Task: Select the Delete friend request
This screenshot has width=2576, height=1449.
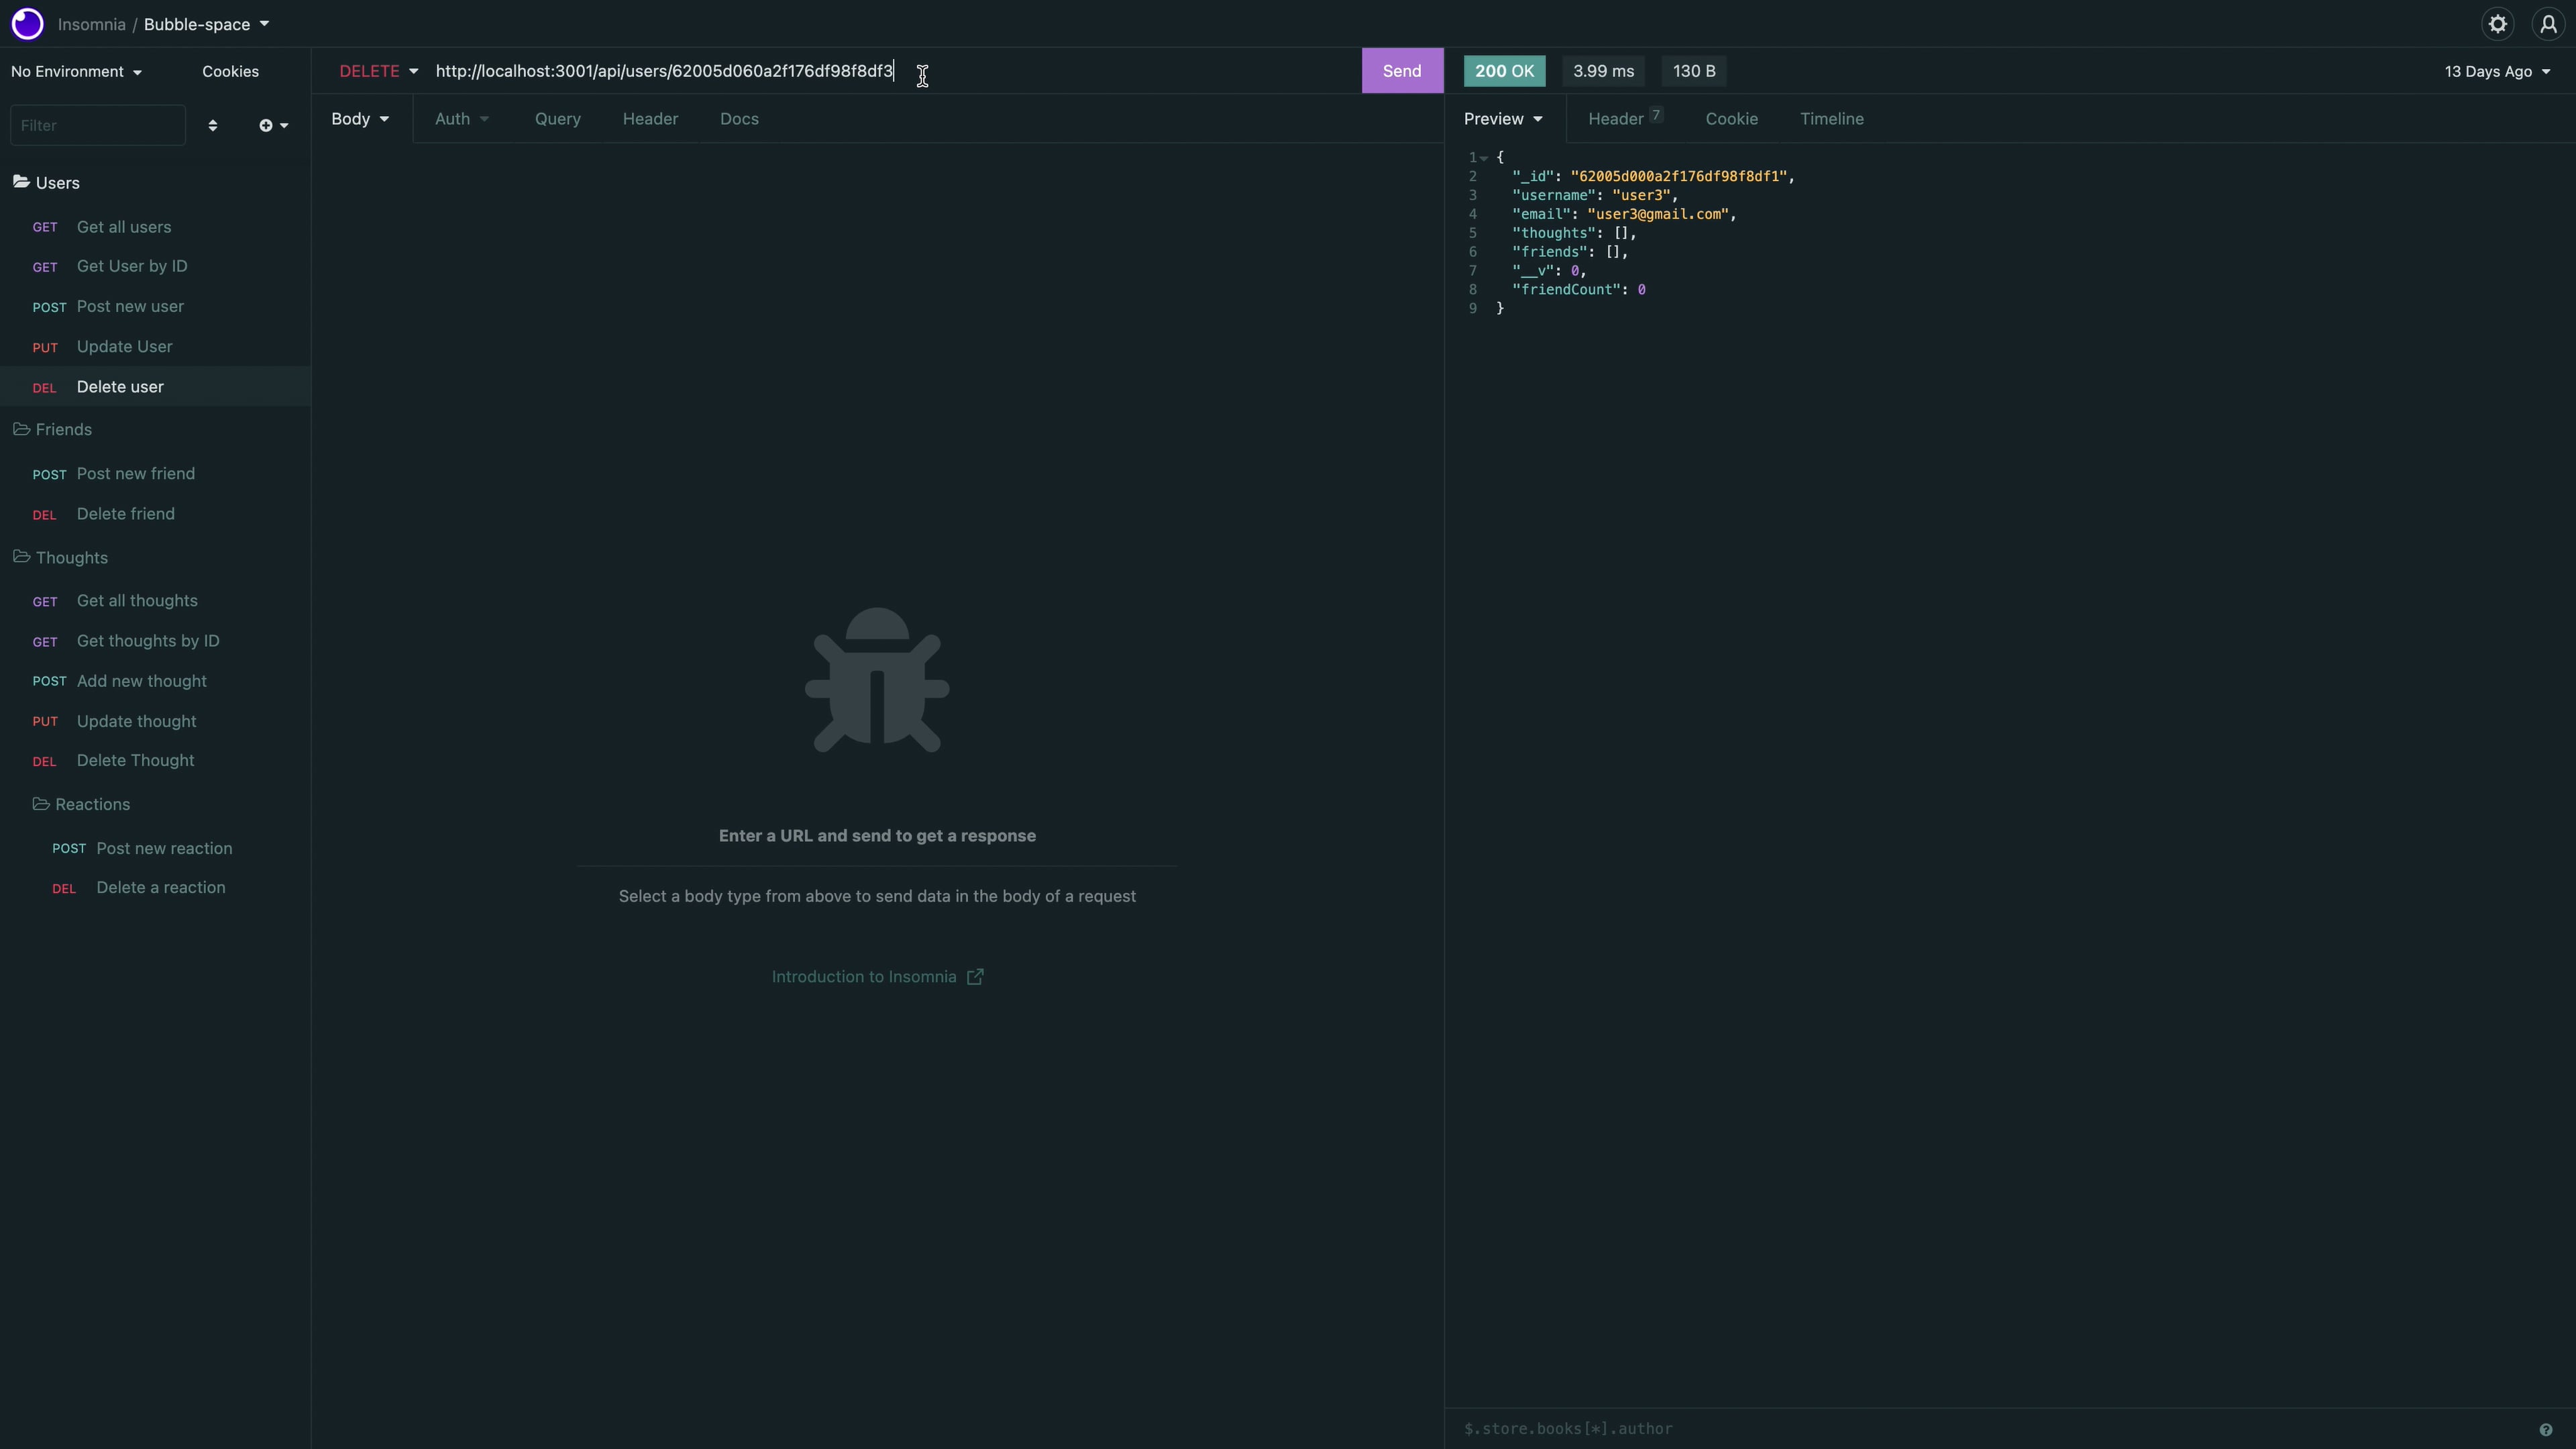Action: [155, 514]
